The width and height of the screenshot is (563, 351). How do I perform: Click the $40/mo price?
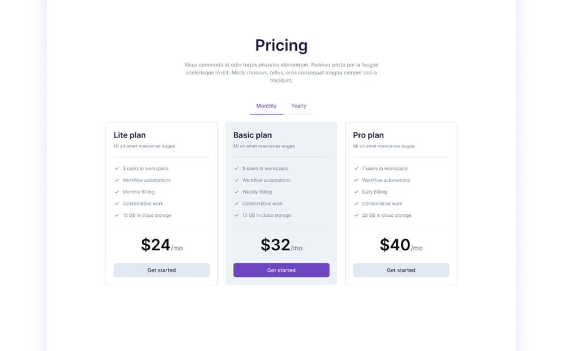point(401,245)
